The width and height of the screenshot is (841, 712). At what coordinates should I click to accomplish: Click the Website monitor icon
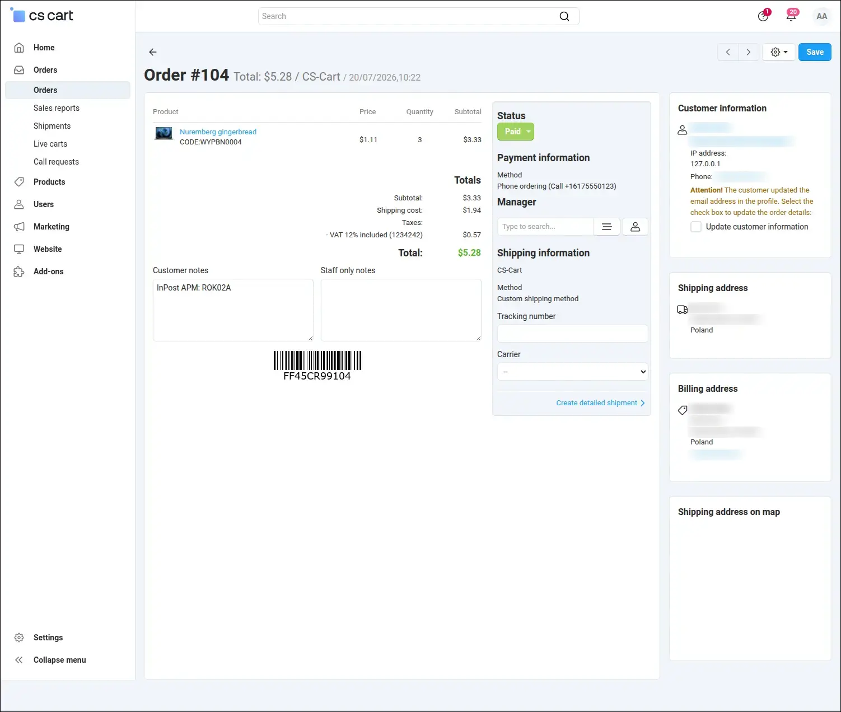coord(19,249)
